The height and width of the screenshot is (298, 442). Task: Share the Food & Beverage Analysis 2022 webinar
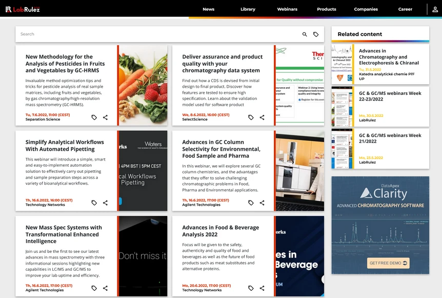click(262, 288)
